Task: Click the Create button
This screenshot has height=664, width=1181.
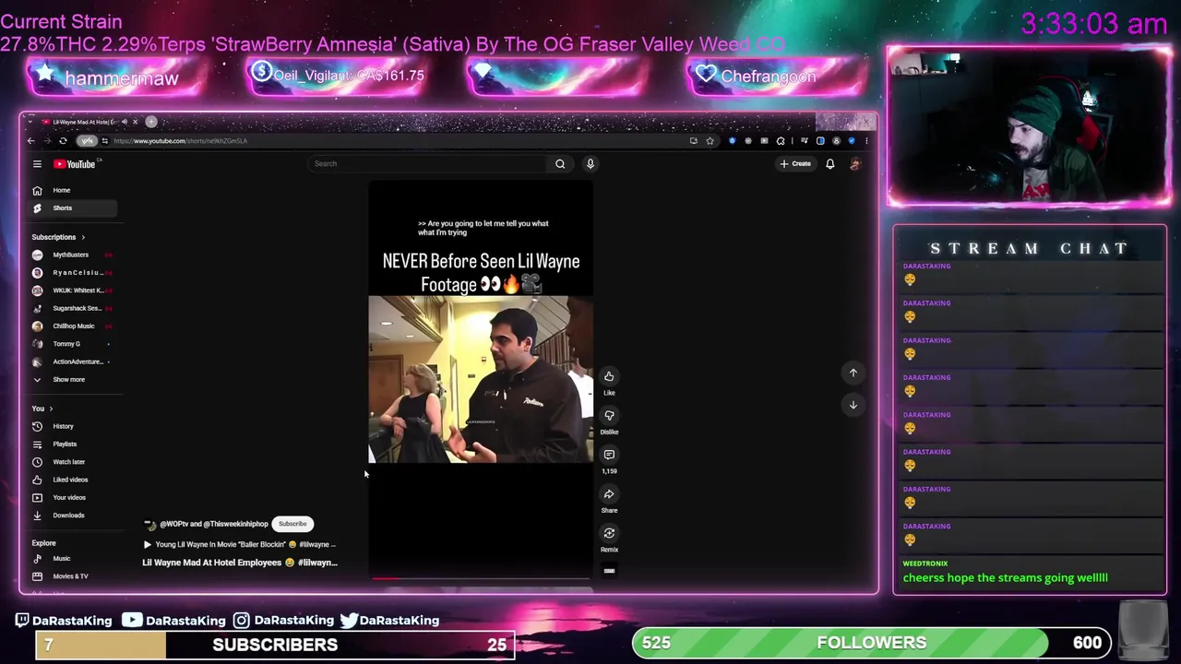Action: pyautogui.click(x=795, y=164)
